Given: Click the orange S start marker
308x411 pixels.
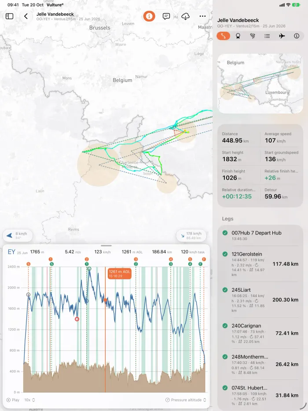Looking at the screenshot, I should (x=28, y=264).
